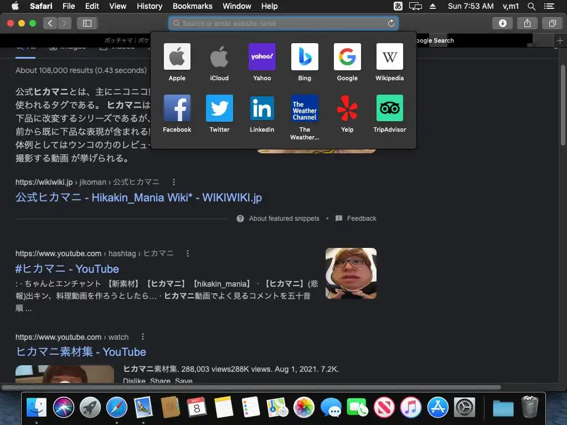Show the downloads list
567x425 pixels.
point(502,23)
